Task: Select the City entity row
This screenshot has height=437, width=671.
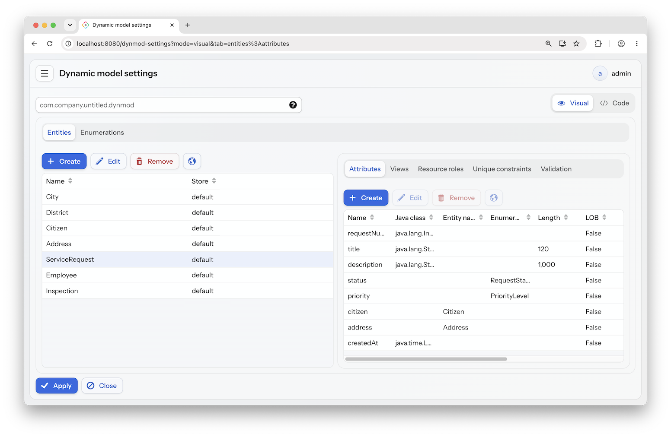Action: [188, 197]
